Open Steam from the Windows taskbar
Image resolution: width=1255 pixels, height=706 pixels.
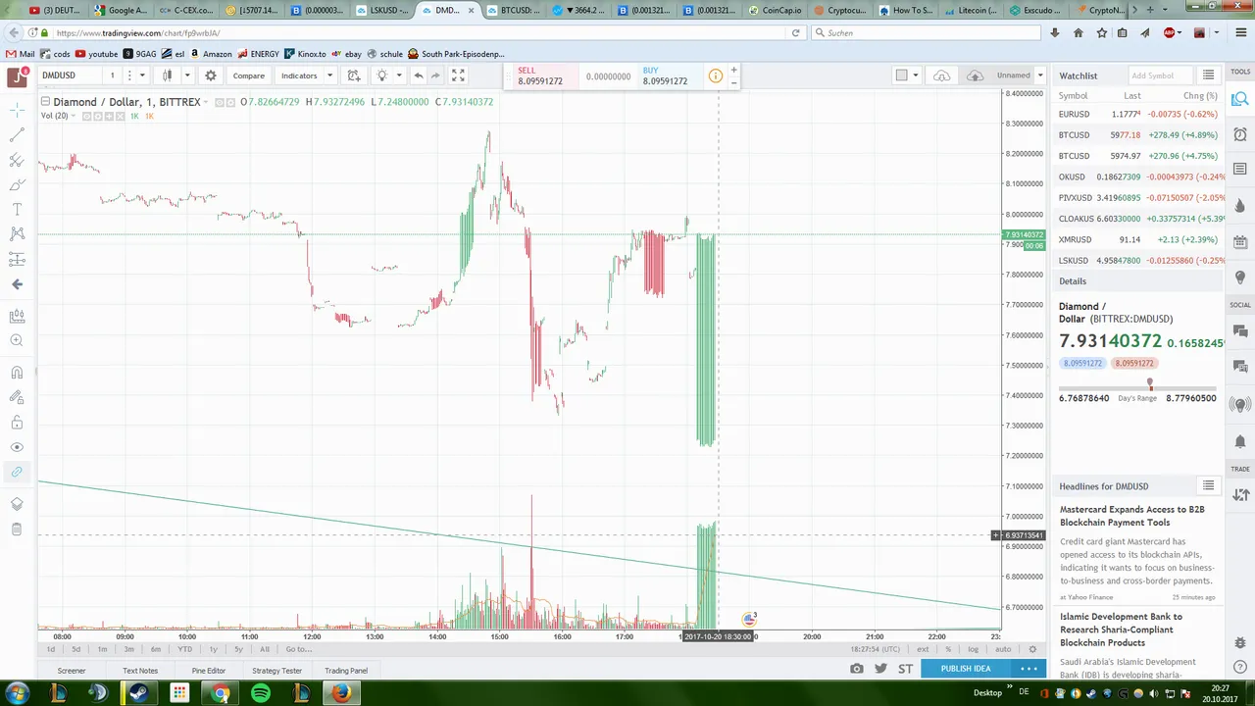[x=139, y=693]
